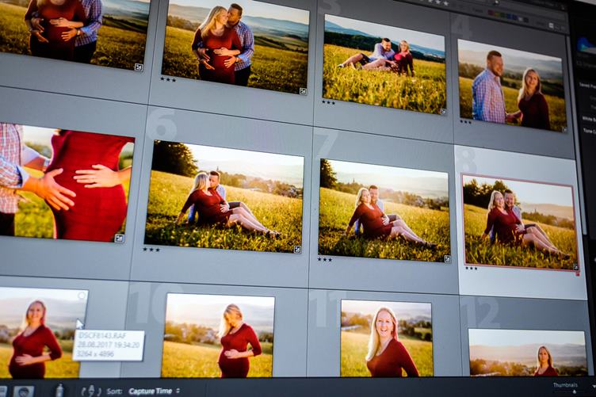Select the Painter spray can tool
This screenshot has height=397, width=596.
pos(59,390)
